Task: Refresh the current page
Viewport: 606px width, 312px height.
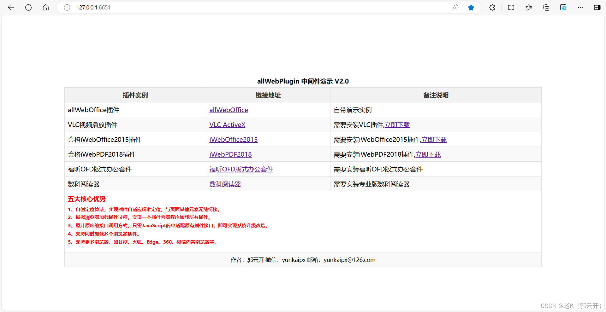Action: 28,7
